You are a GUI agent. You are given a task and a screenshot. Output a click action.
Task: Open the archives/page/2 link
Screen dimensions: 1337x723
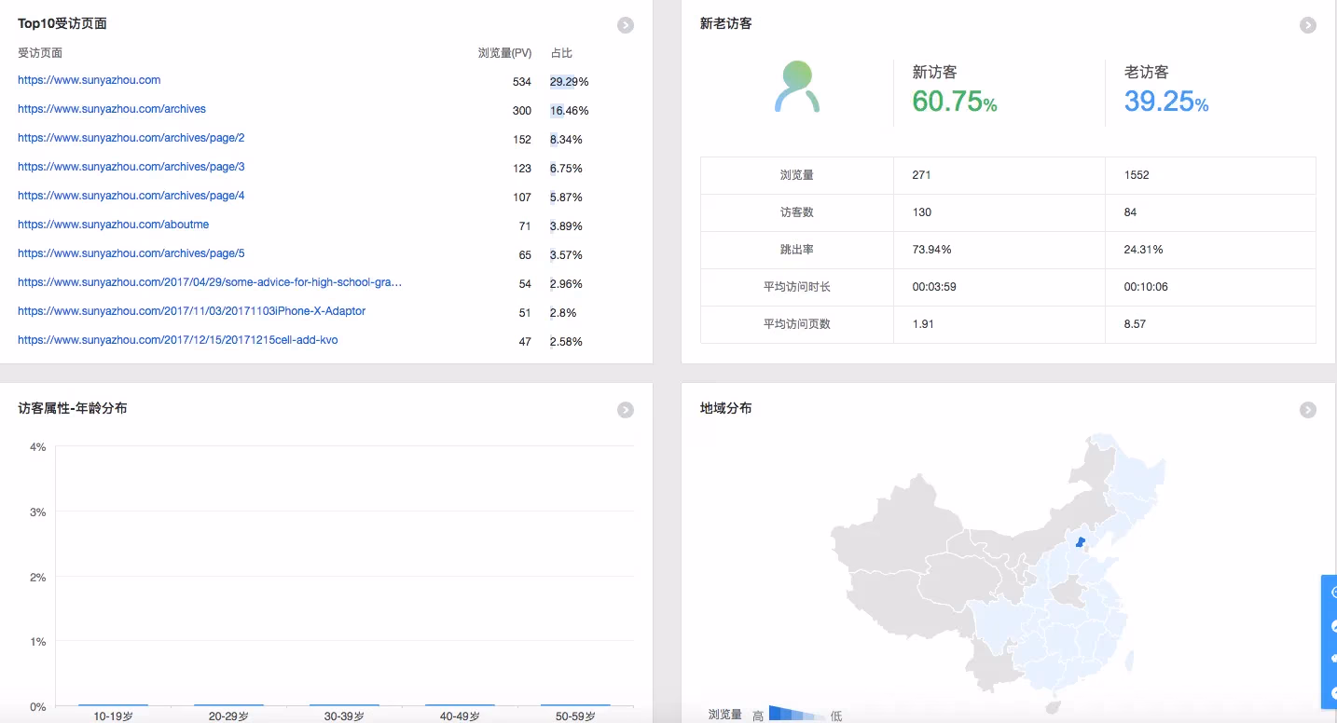pyautogui.click(x=131, y=139)
